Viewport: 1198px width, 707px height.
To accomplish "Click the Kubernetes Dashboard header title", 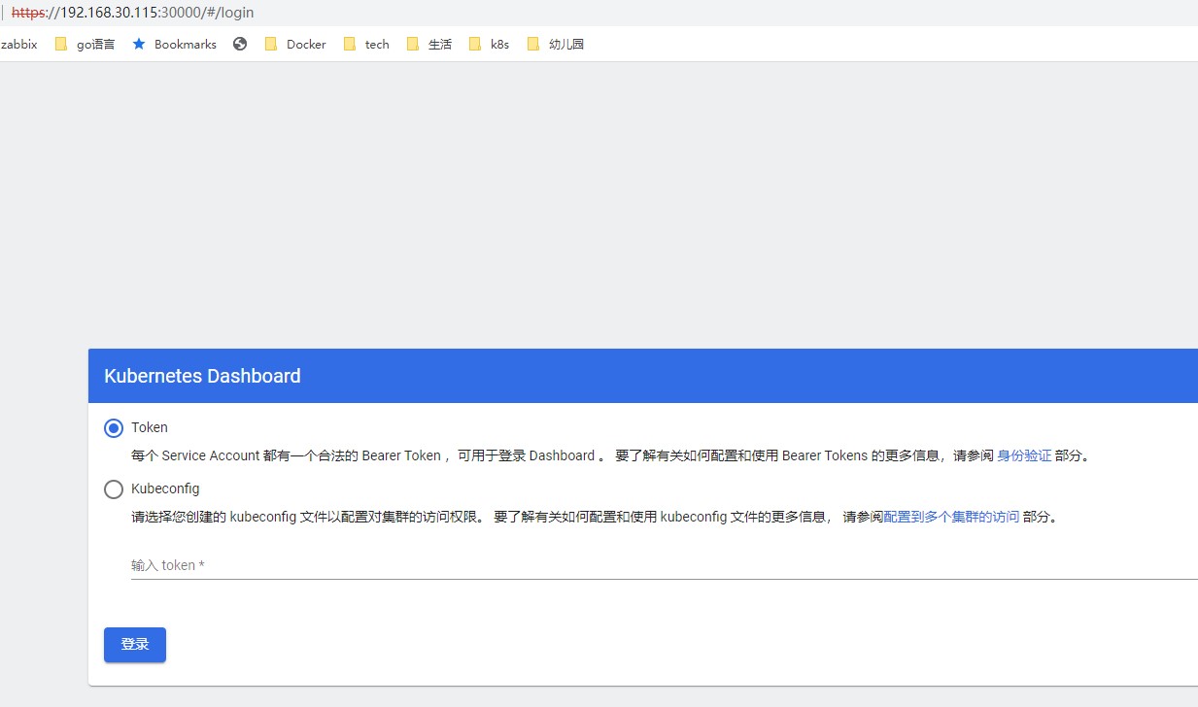I will point(202,376).
